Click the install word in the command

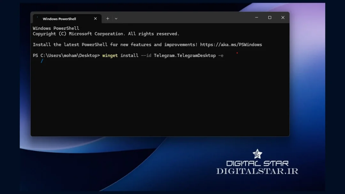point(129,56)
